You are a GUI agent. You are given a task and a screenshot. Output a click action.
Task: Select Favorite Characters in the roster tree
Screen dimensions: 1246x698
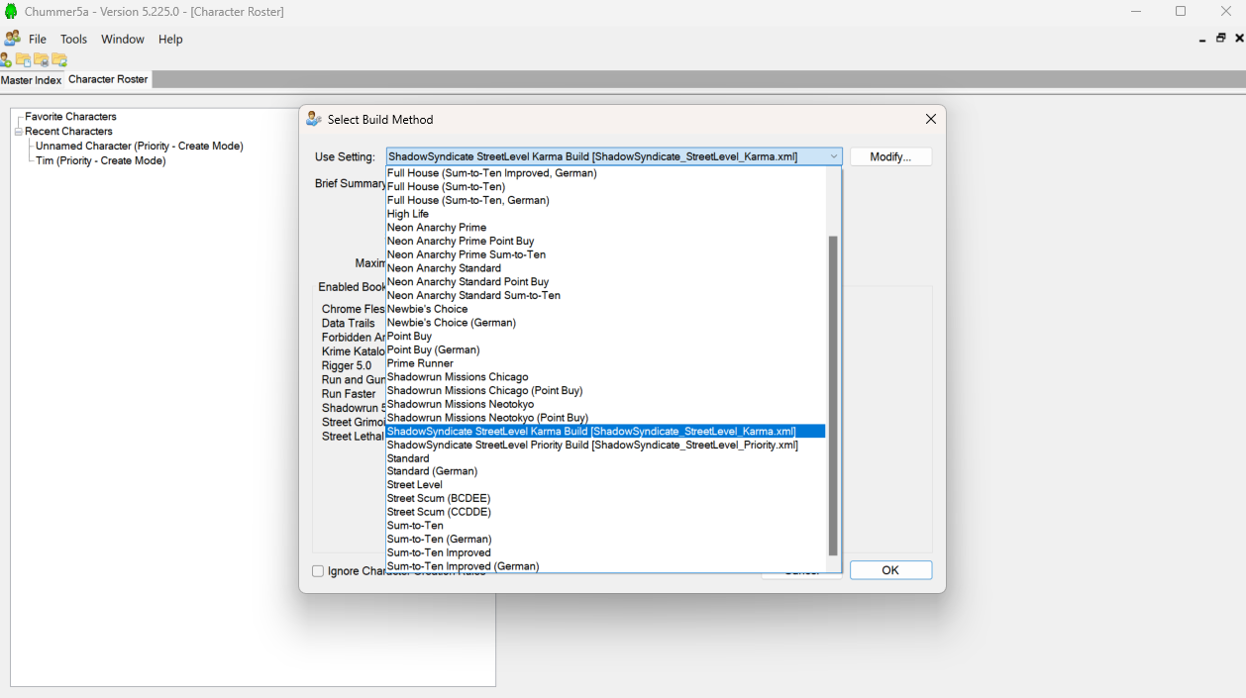pyautogui.click(x=70, y=117)
